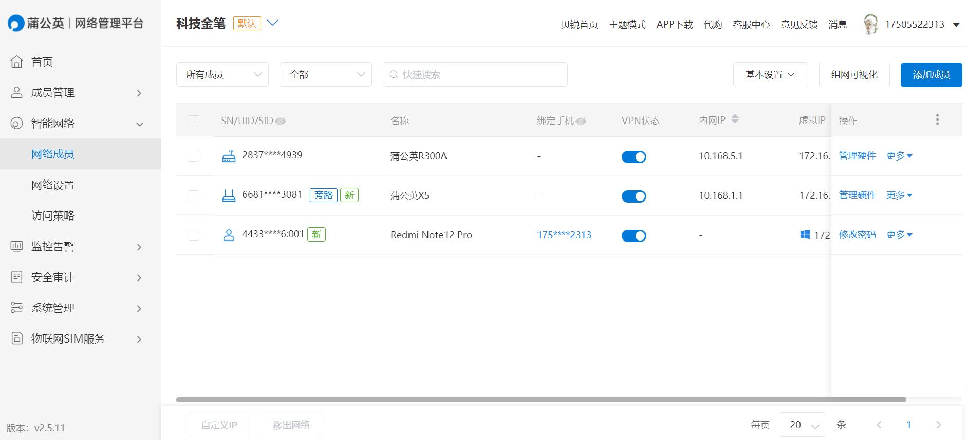Viewport: 967px width, 440px height.
Task: Focus the 快速搜索 search field
Action: [x=475, y=74]
